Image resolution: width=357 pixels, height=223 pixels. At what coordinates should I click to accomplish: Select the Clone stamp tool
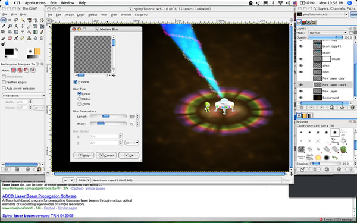(29, 38)
